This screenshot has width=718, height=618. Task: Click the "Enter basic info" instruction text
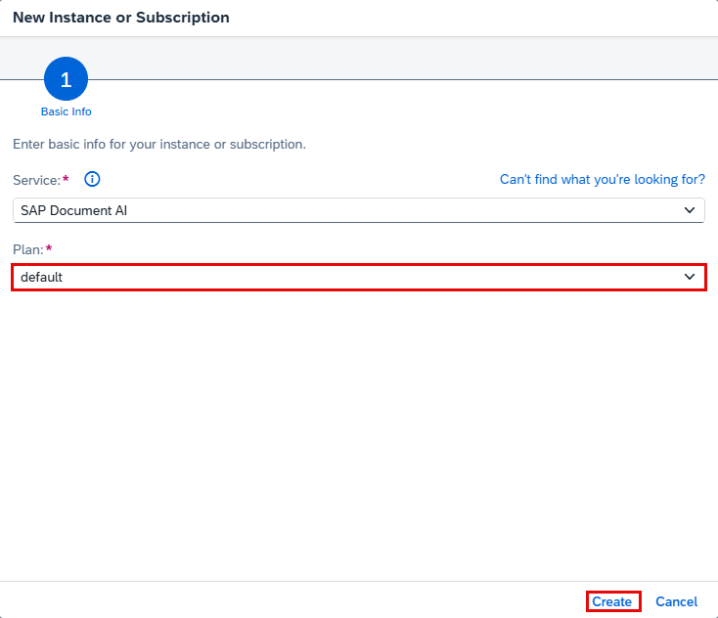point(159,144)
